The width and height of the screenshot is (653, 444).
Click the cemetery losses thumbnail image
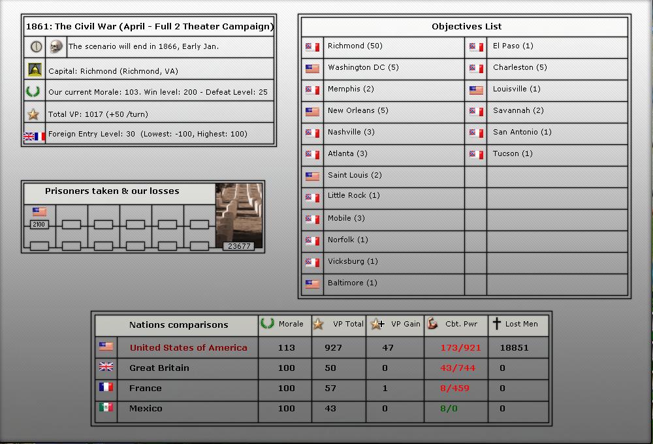click(239, 215)
